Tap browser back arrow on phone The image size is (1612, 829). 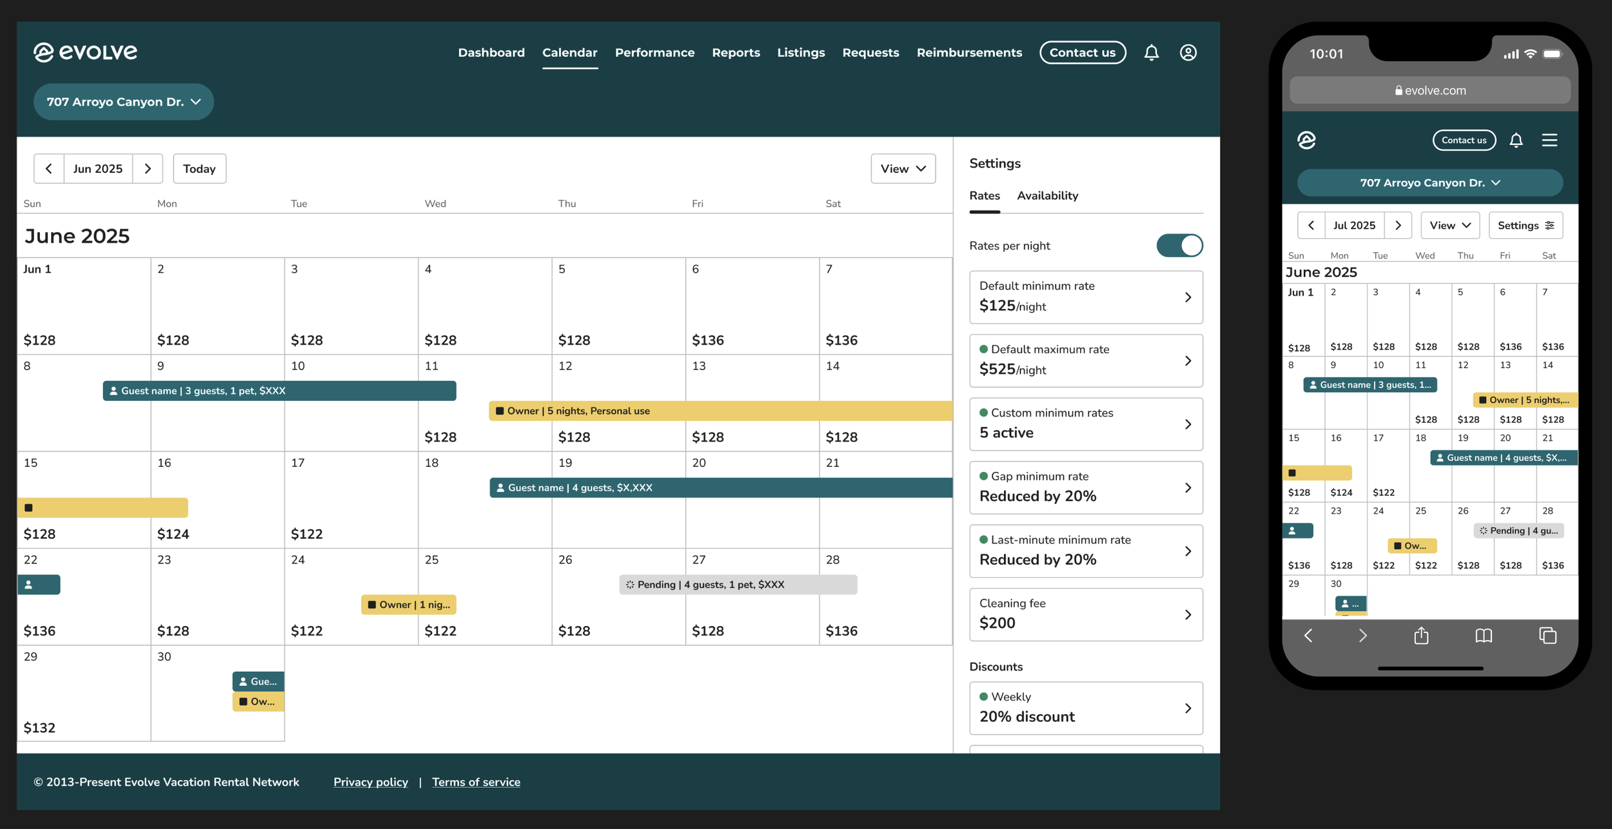click(1308, 636)
